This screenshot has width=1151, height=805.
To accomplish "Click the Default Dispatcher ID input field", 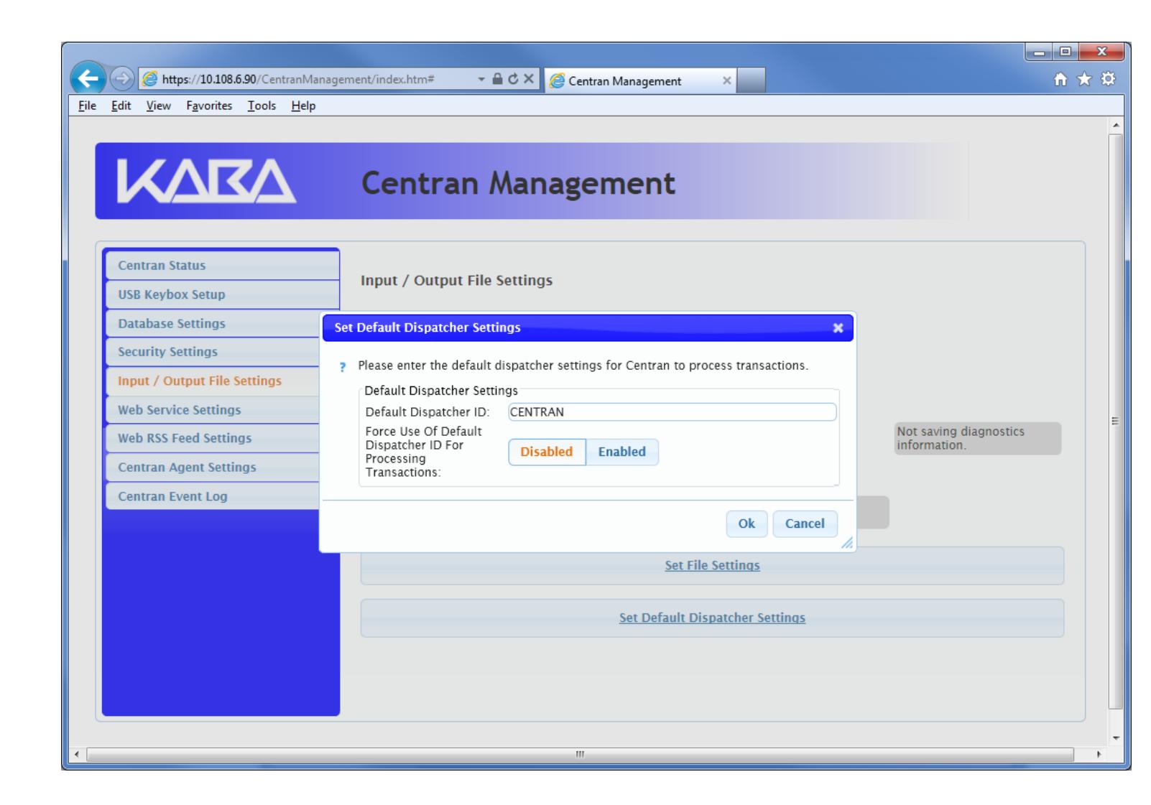I will [672, 412].
